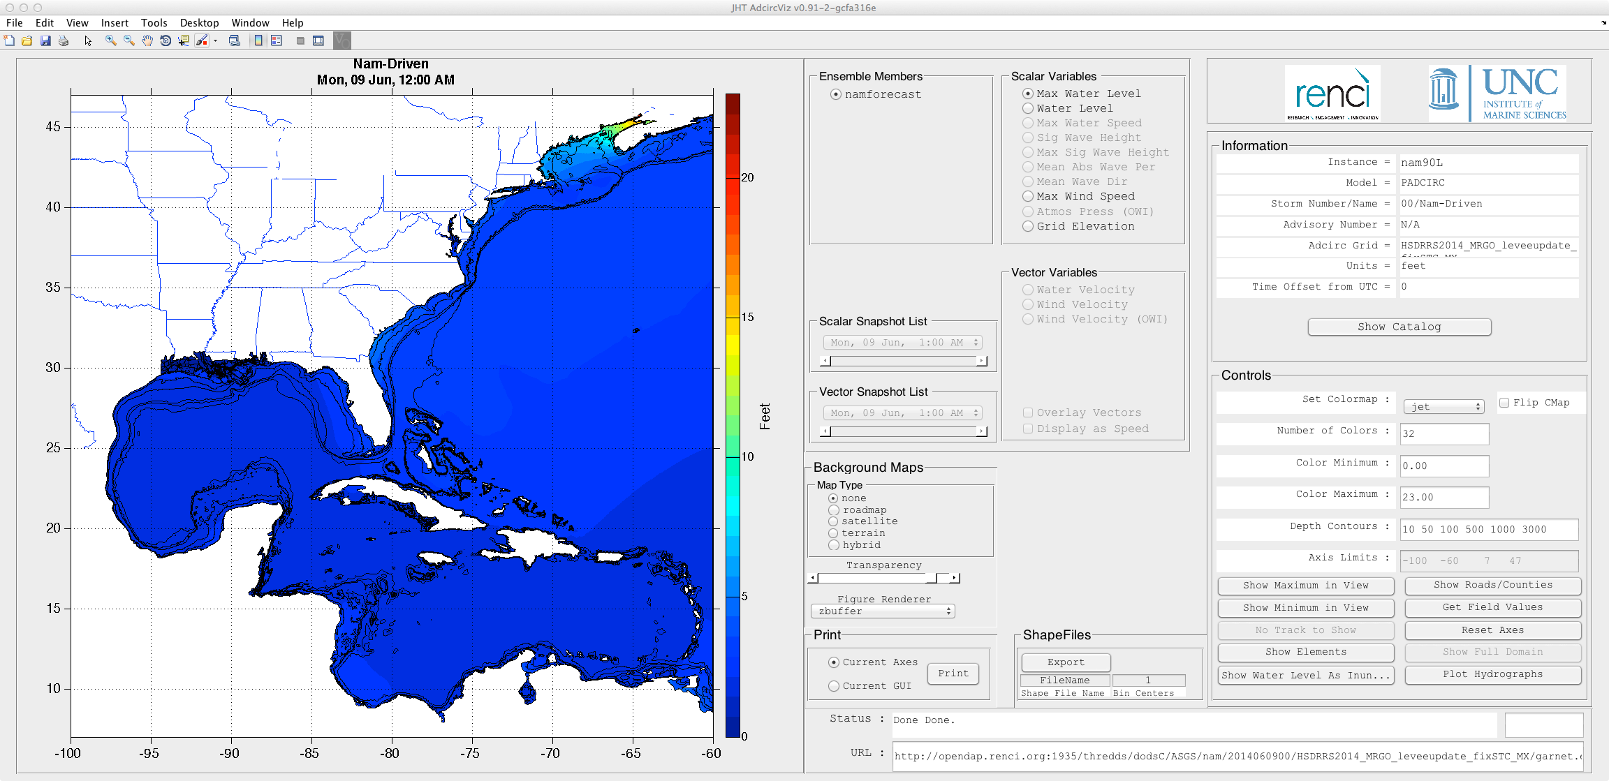This screenshot has width=1609, height=781.
Task: Click the Zoom In magnifier tool
Action: pyautogui.click(x=110, y=41)
